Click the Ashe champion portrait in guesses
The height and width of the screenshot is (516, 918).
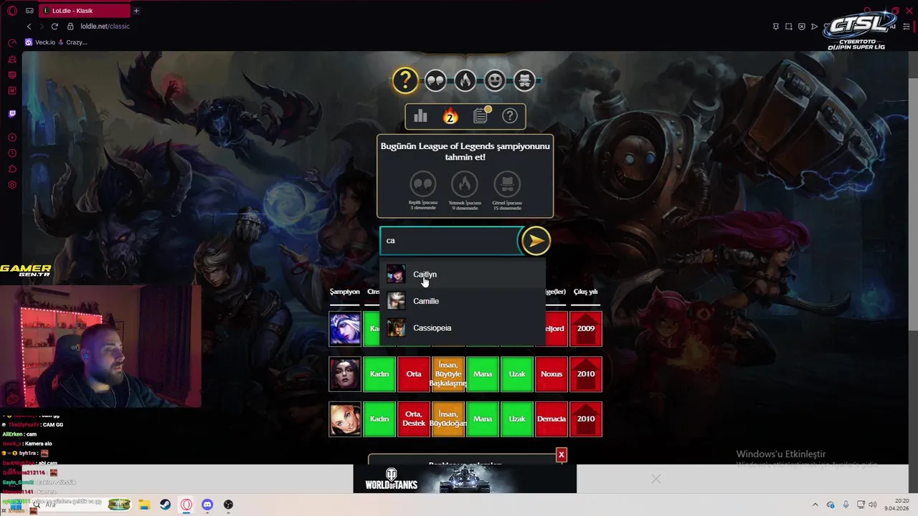tap(345, 329)
